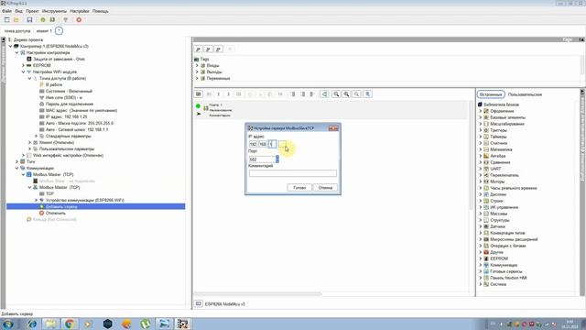This screenshot has width=586, height=330.
Task: Click the second IP octet field 168
Action: pos(263,144)
